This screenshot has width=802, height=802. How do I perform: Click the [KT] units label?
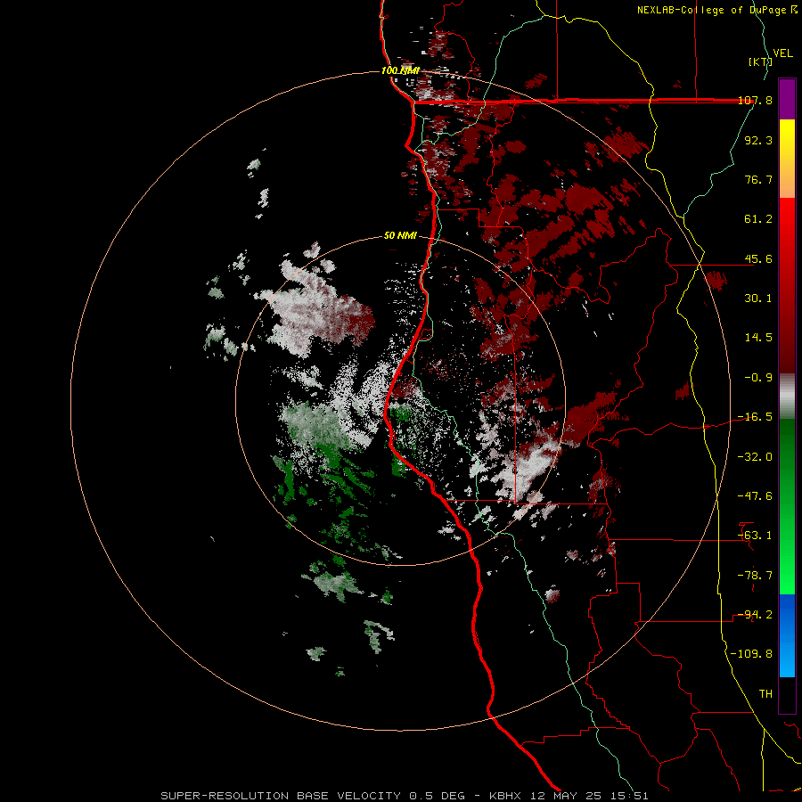coord(760,61)
